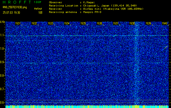This screenshot has height=108, width=171.
Task: Select the AirSpy mini receiver description
Action: click(x=113, y=9)
